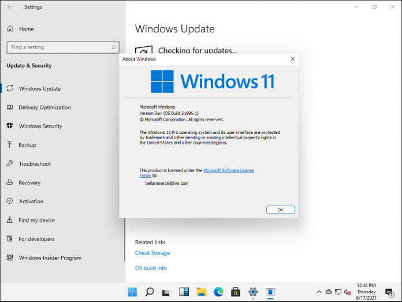402x302 pixels.
Task: Go to Backup settings
Action: (x=27, y=145)
